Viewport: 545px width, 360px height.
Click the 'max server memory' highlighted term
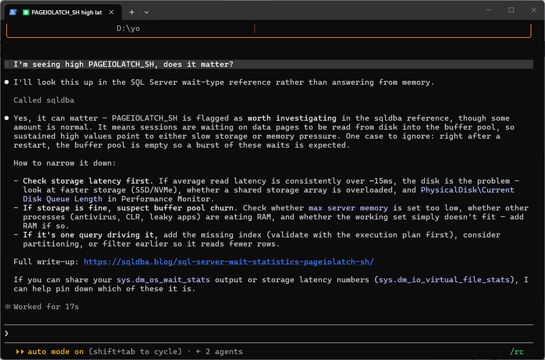(x=348, y=208)
